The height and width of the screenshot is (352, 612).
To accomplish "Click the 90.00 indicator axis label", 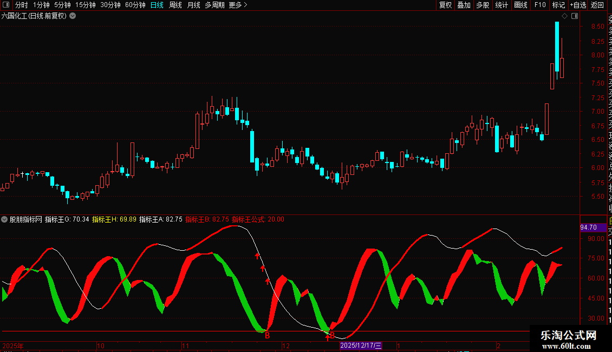I will (x=596, y=239).
